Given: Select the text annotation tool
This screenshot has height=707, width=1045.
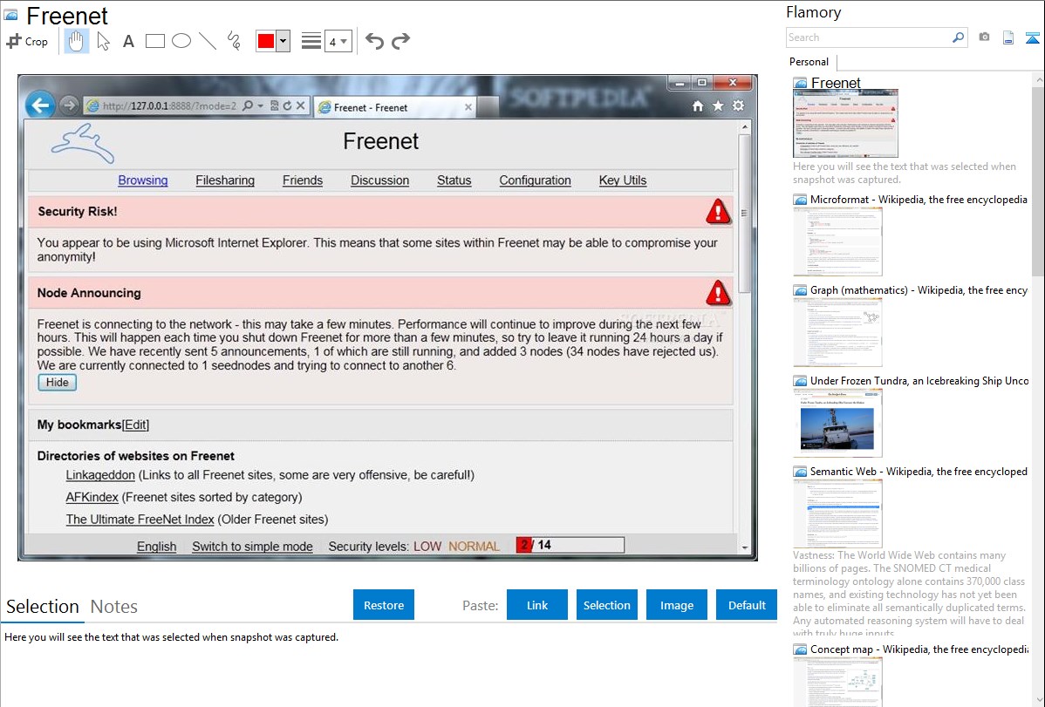Looking at the screenshot, I should point(128,41).
